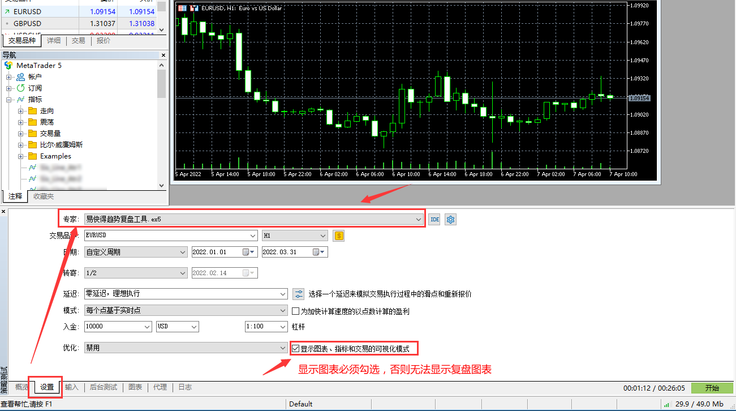Switch to the 代理 tab
Viewport: 736px width, 411px height.
160,387
